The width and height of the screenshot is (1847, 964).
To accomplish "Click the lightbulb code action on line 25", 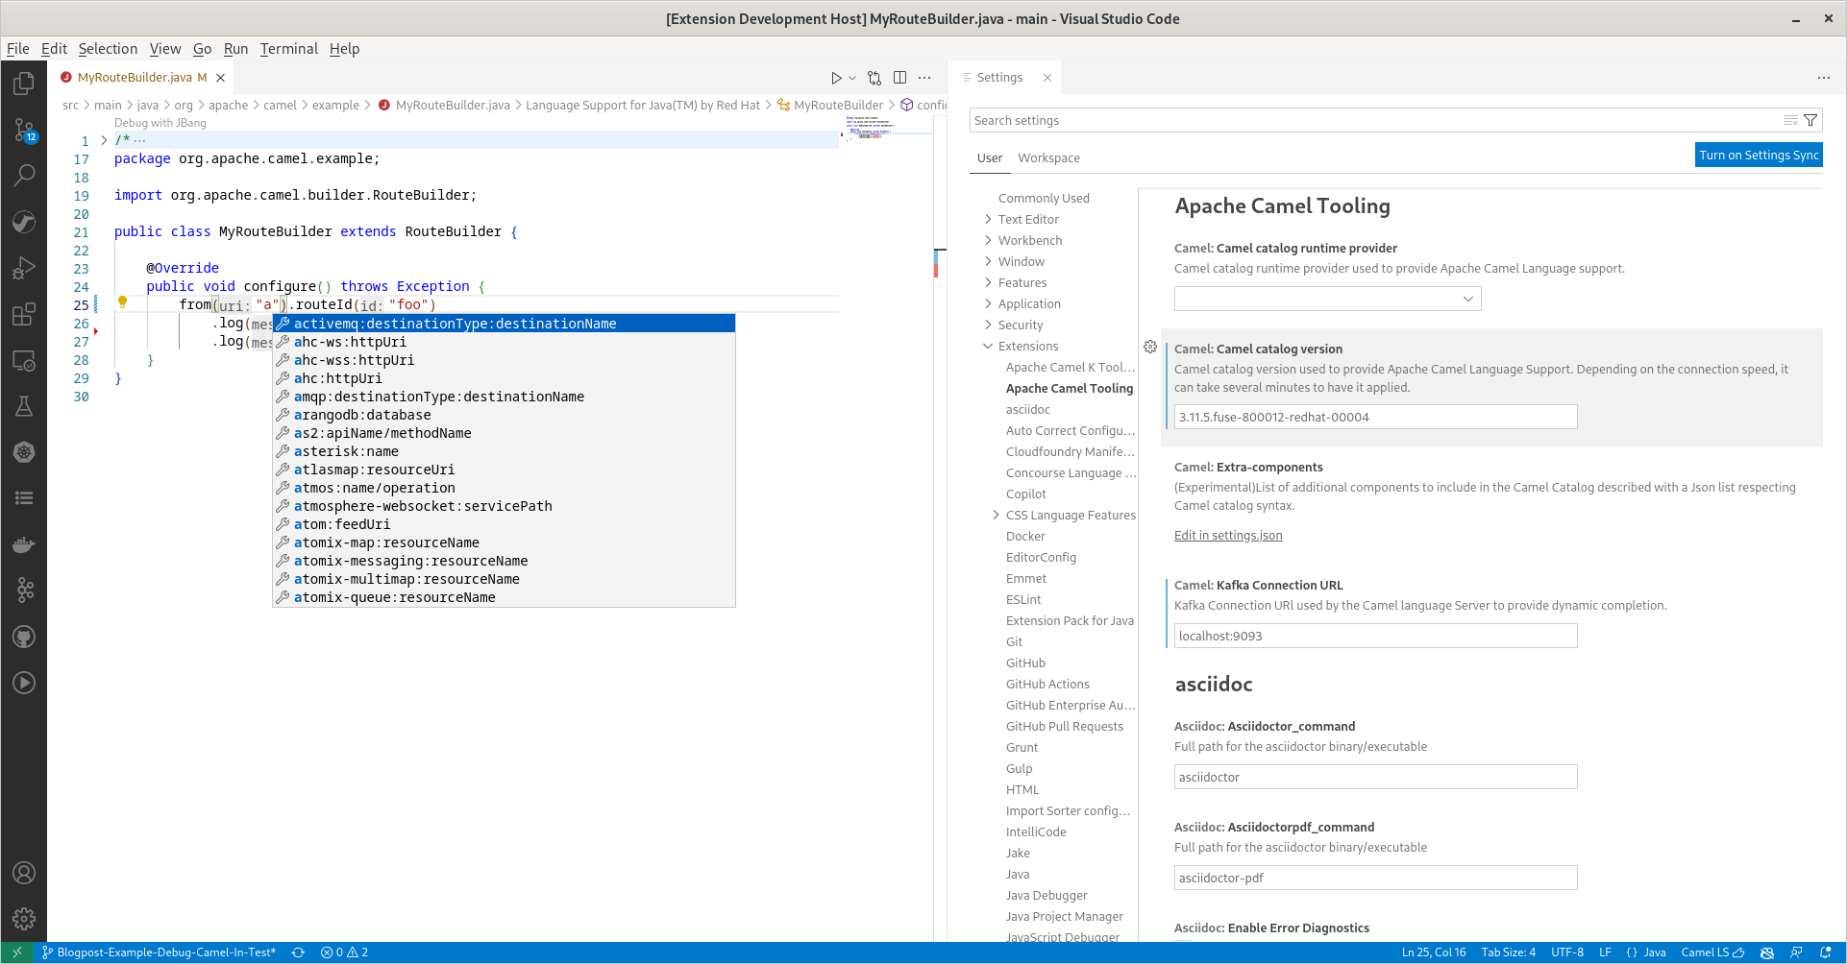I will (122, 302).
